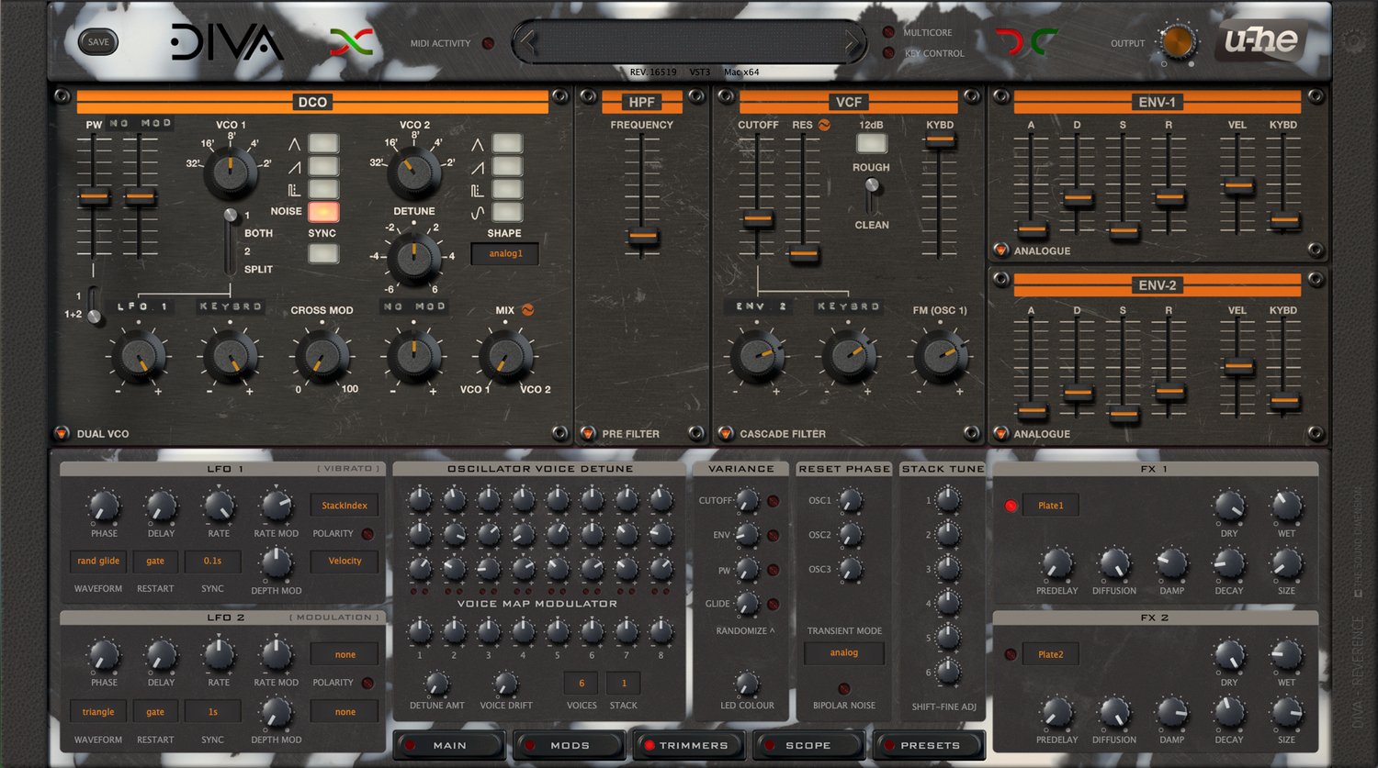Screen dimensions: 1378x768
Task: Select the VCO 1 triangle waveform button
Action: coord(323,144)
